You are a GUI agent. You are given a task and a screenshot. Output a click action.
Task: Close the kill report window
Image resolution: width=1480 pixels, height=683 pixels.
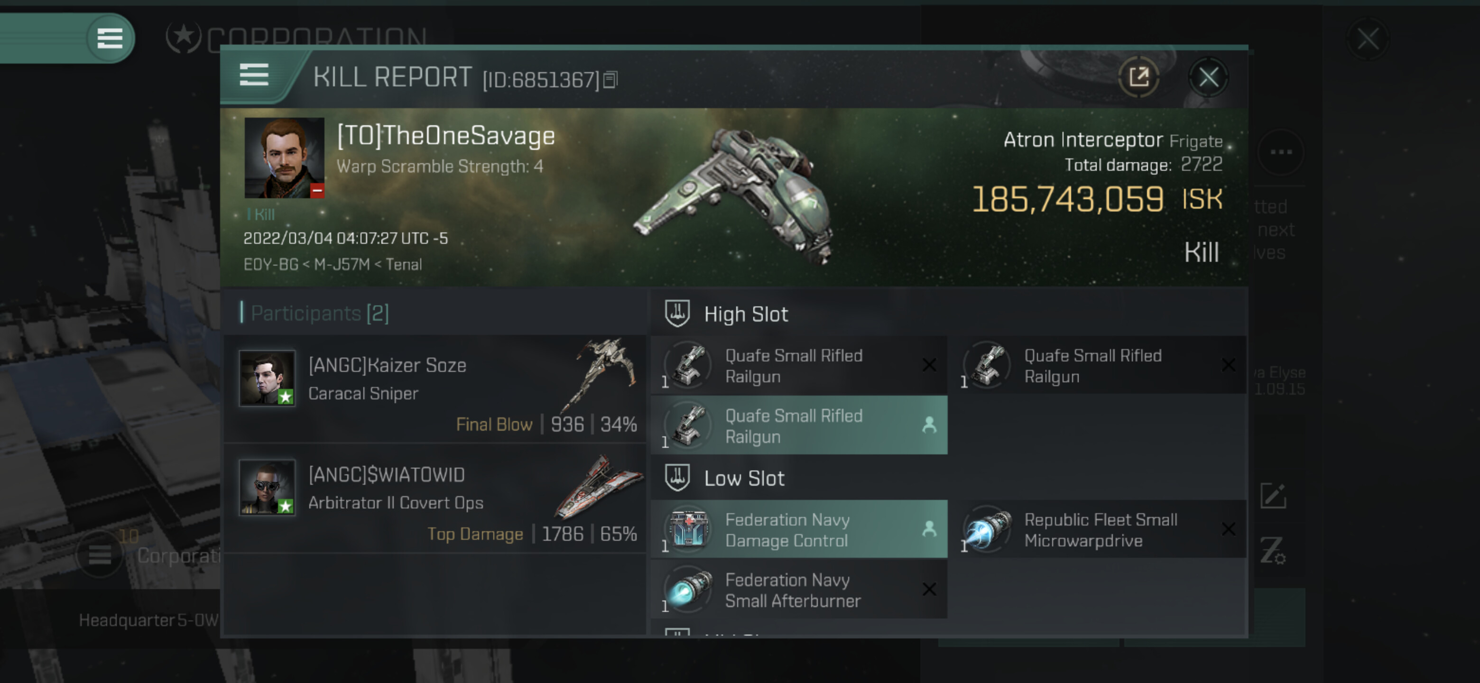[1208, 77]
